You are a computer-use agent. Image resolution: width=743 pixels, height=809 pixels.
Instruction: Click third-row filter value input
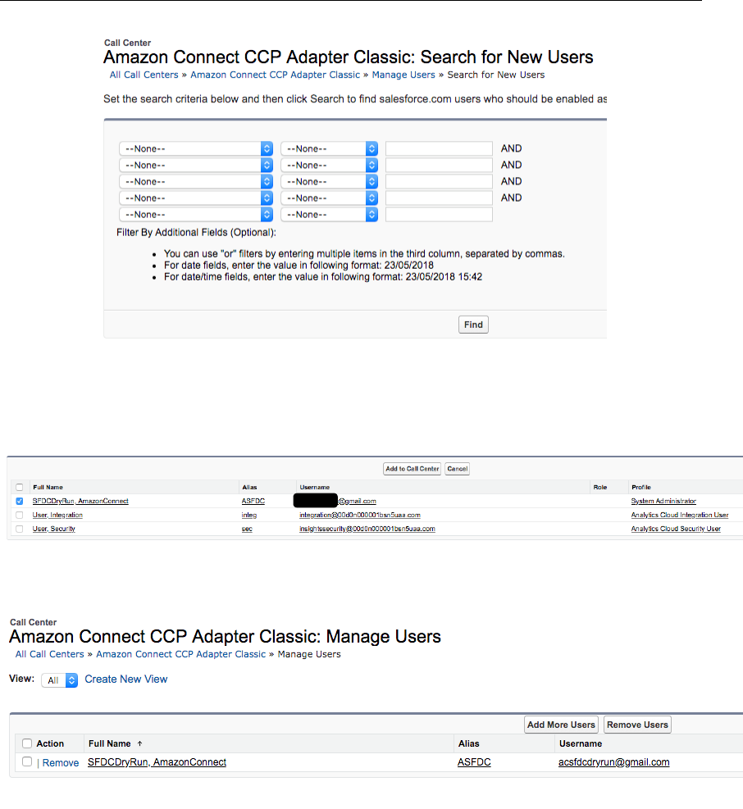[439, 182]
